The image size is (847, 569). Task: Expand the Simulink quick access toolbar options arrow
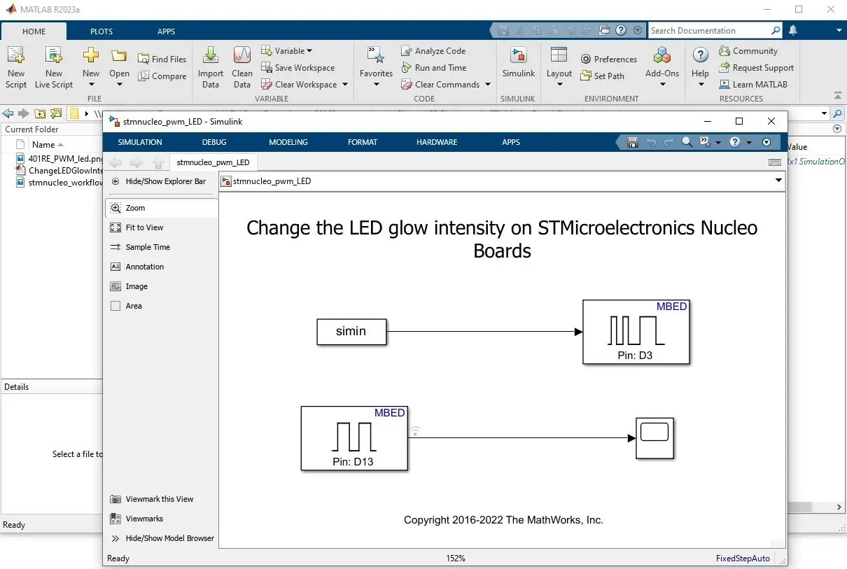pos(766,142)
